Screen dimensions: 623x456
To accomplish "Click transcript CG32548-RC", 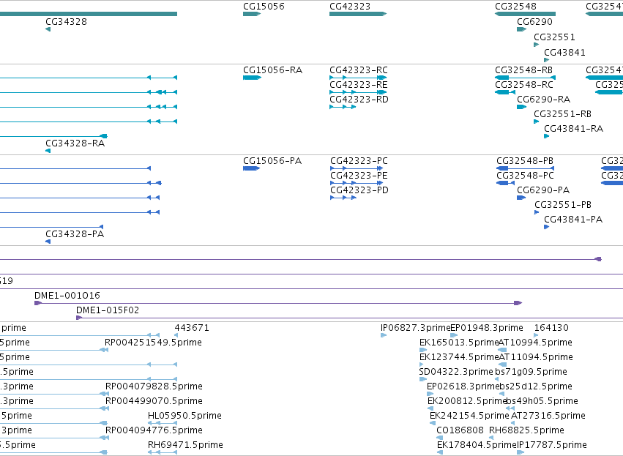I will click(x=524, y=85).
